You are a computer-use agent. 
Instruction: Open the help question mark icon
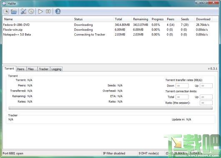pos(58,11)
